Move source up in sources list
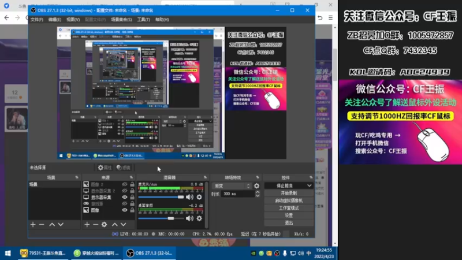The width and height of the screenshot is (462, 260). click(x=114, y=225)
